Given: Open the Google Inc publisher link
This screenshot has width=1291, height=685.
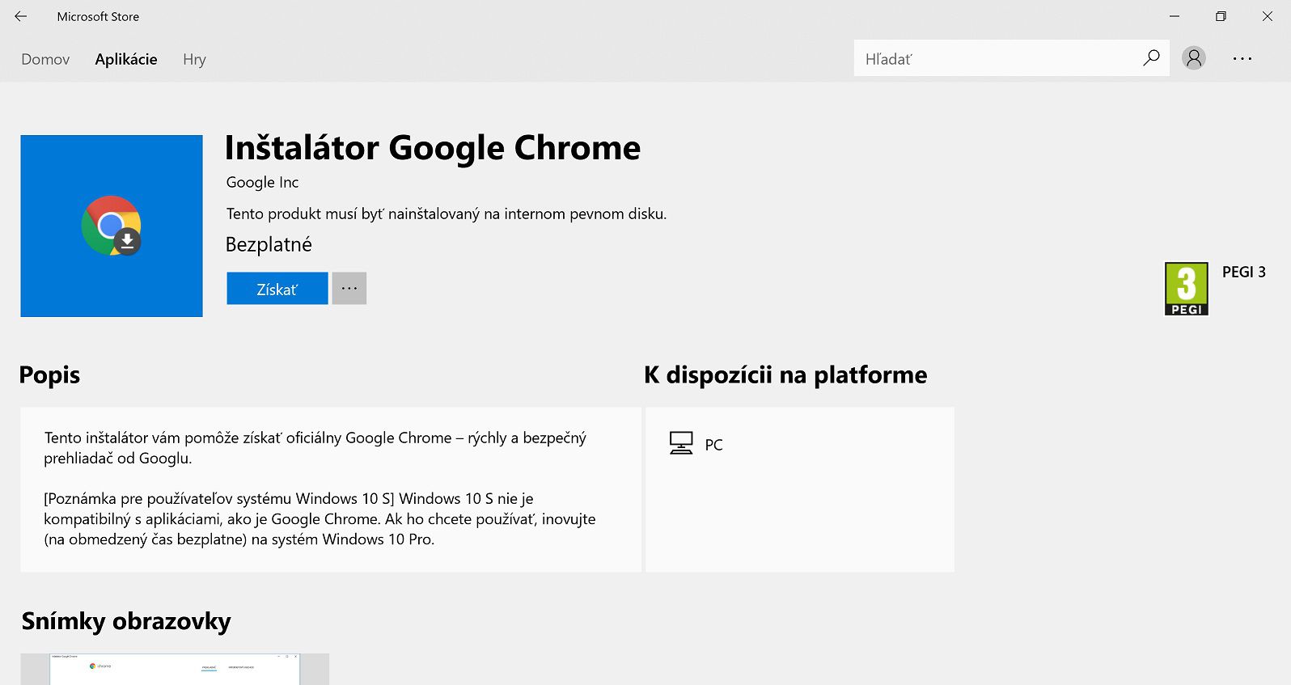Looking at the screenshot, I should point(262,182).
